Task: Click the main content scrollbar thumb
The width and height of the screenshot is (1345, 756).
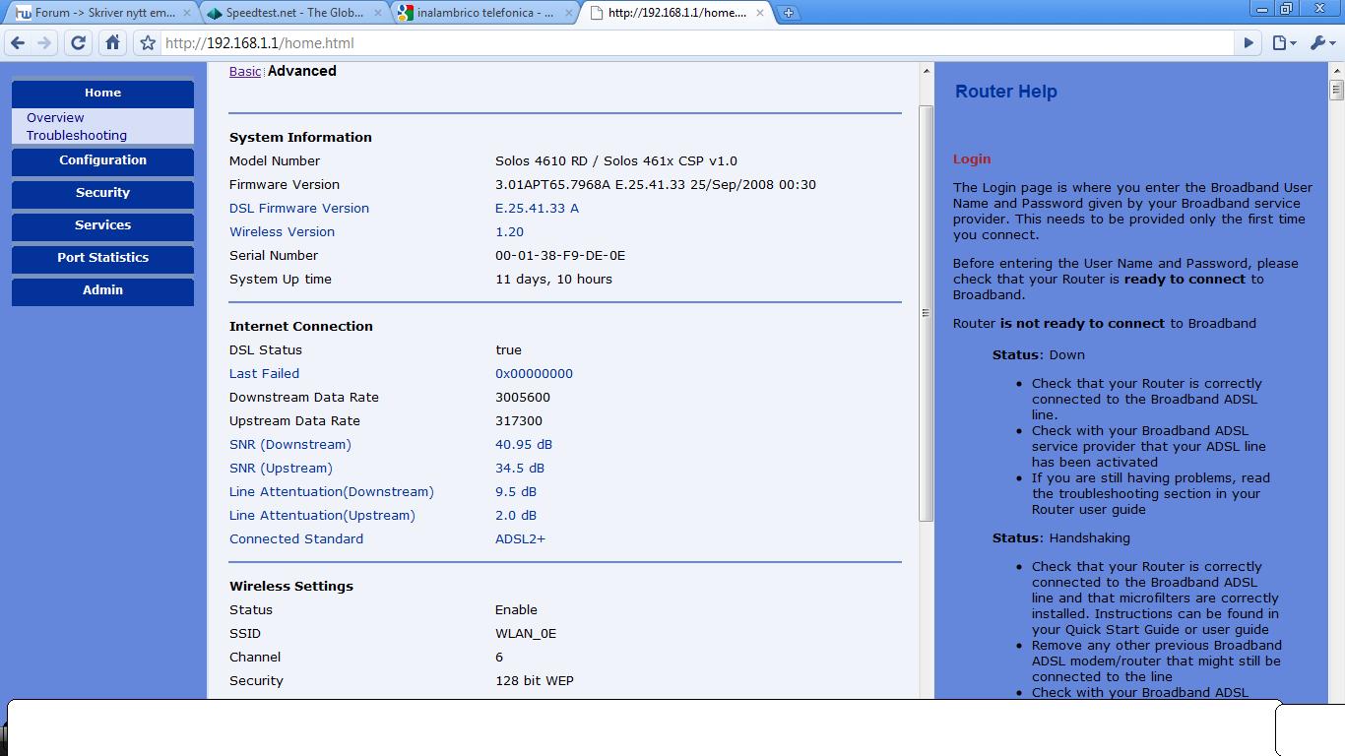Action: pyautogui.click(x=926, y=313)
